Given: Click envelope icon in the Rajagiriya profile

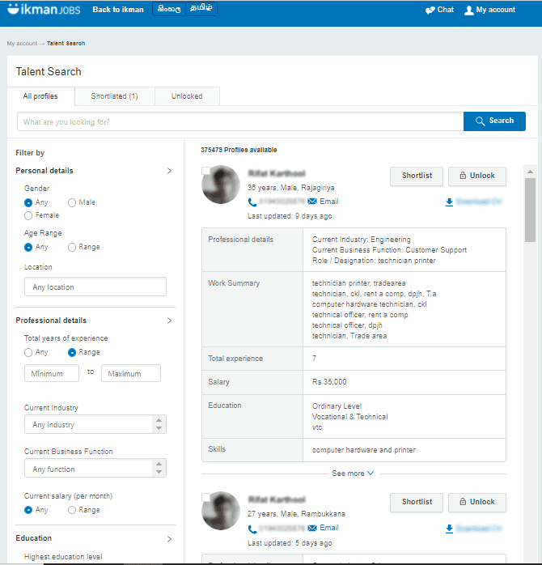Looking at the screenshot, I should [x=312, y=201].
